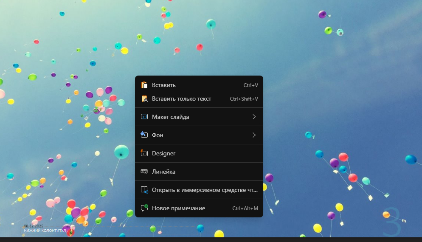Choose Открыть в иммерсивном средстве чтения

tap(205, 190)
